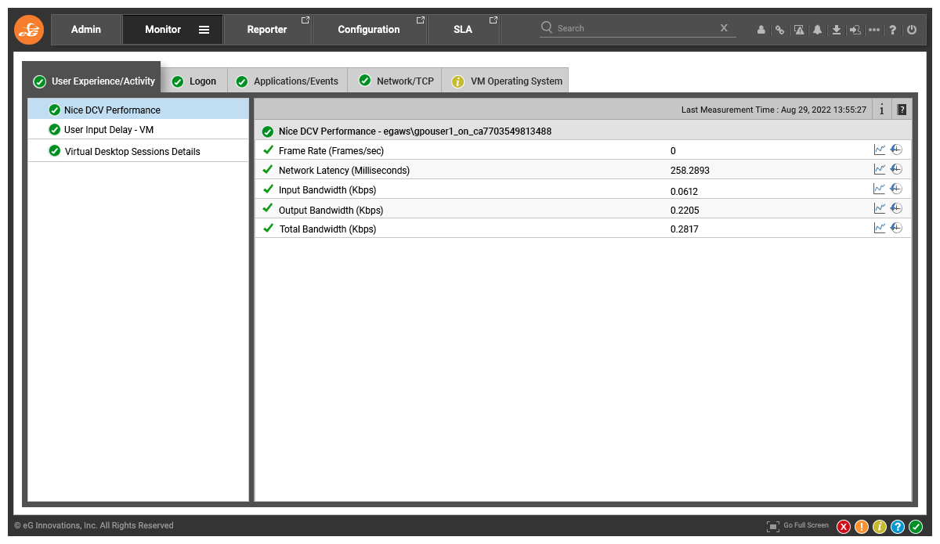Image resolution: width=940 pixels, height=544 pixels.
Task: Clear the search box with the X
Action: point(725,28)
